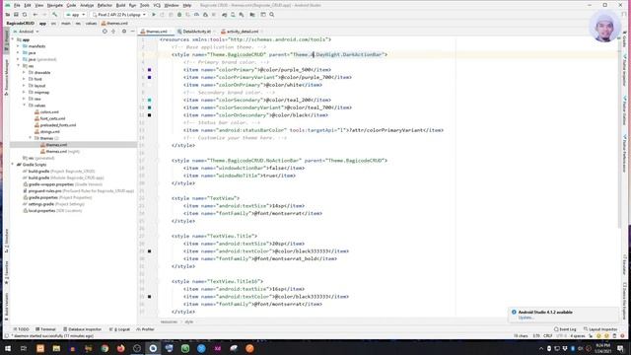Click purple_500 color swatch in gutter
Image resolution: width=631 pixels, height=355 pixels.
coord(149,70)
